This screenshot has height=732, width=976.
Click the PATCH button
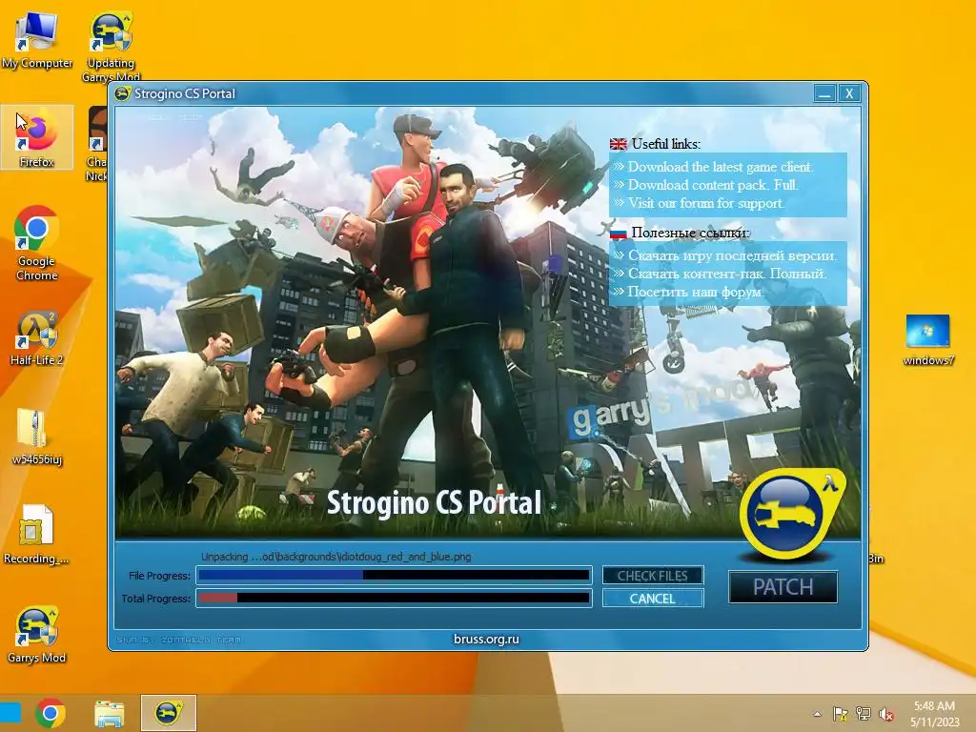[783, 587]
